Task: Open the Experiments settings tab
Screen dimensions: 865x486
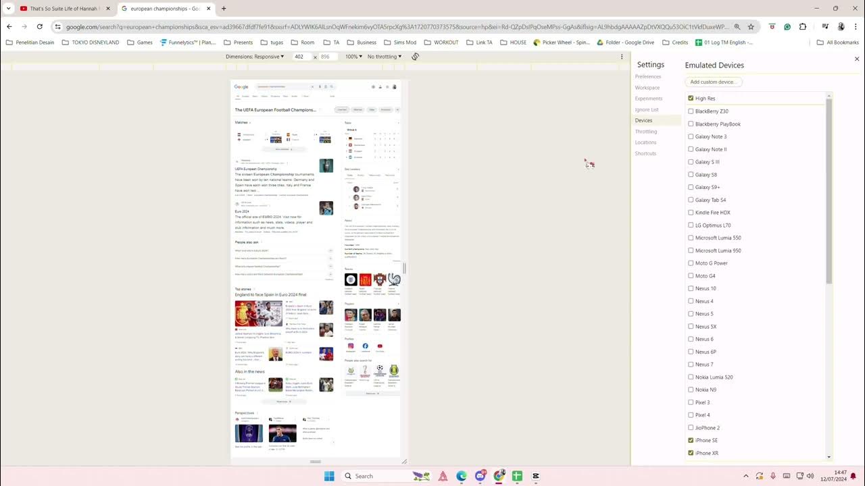Action: click(649, 99)
